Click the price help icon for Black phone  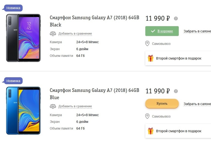pyautogui.click(x=176, y=19)
